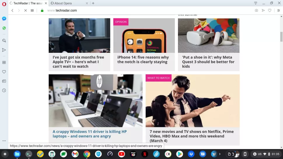The width and height of the screenshot is (283, 159).
Task: Click the scrollbar up arrow
Action: click(281, 16)
